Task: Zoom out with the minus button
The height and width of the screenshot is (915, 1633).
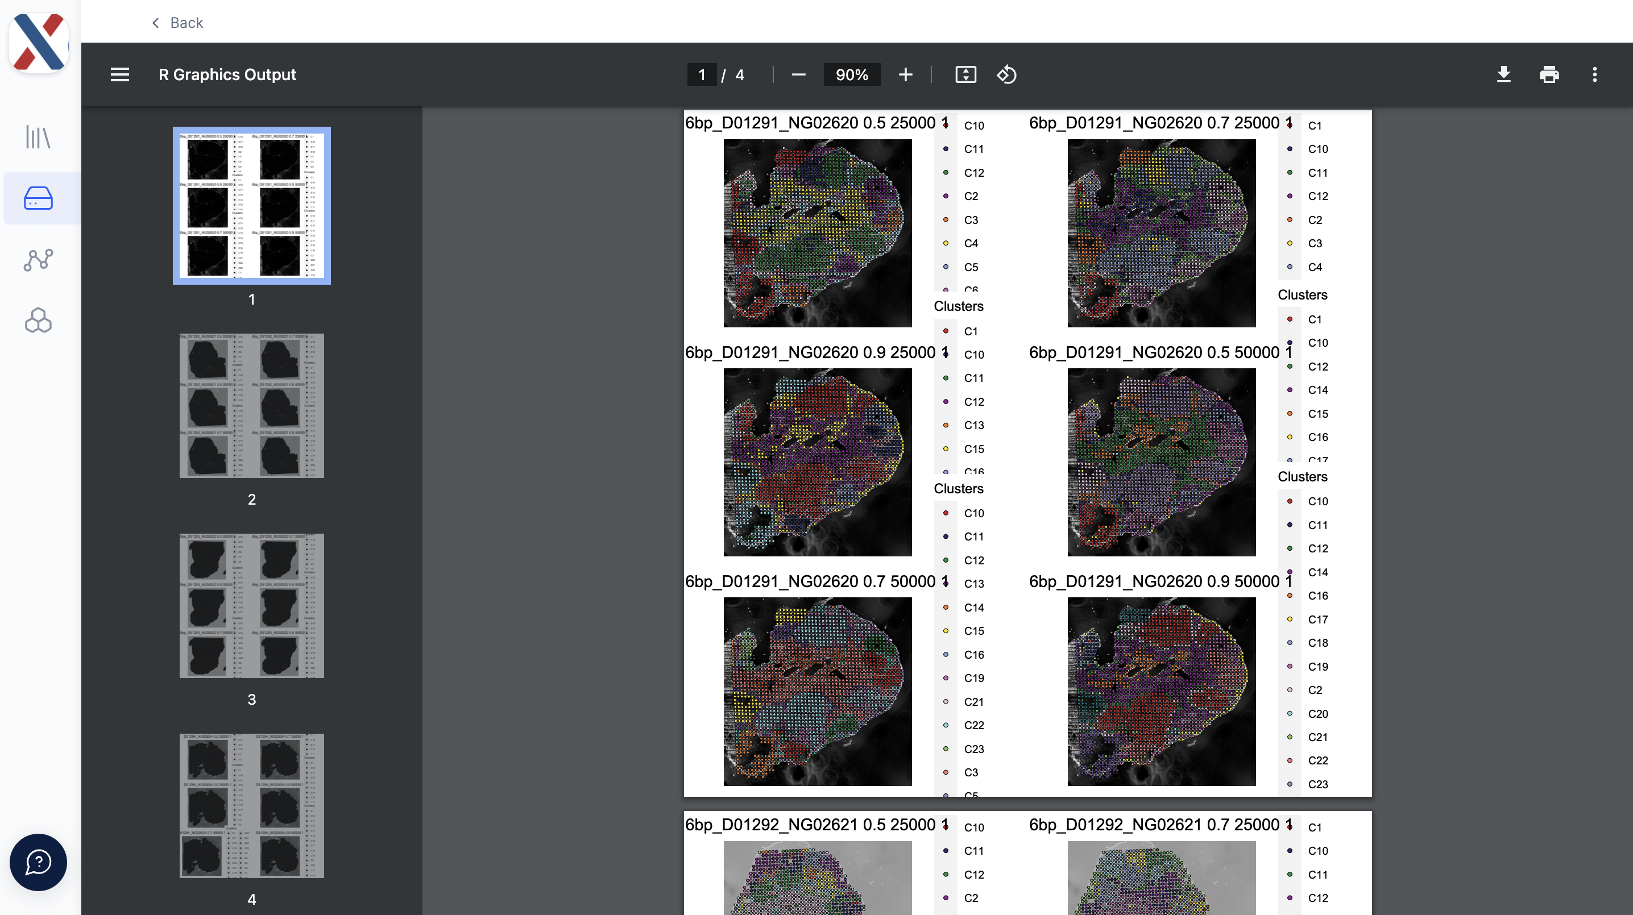Action: point(798,75)
